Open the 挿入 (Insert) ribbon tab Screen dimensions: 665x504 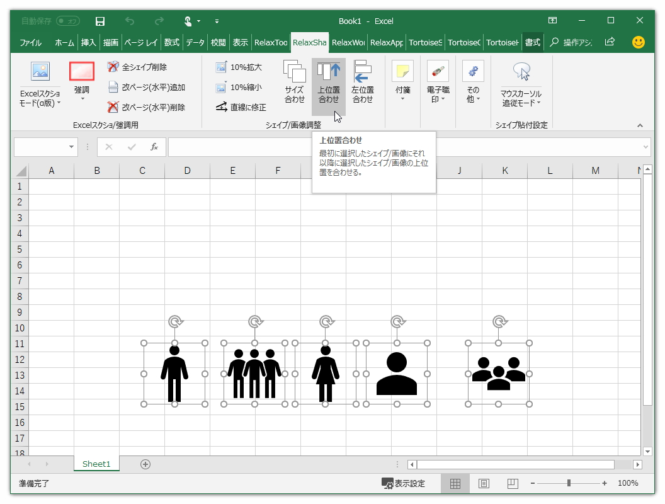(x=88, y=43)
